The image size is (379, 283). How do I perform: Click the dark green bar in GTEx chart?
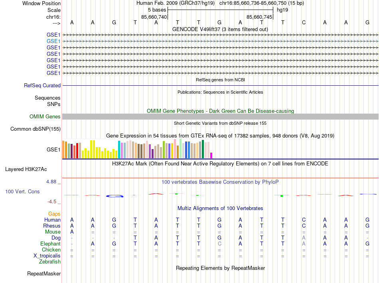click(203, 149)
